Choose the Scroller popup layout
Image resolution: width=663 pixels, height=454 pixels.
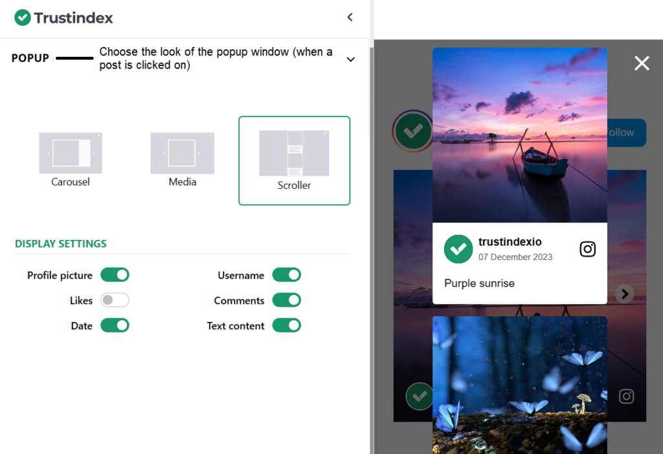click(294, 160)
